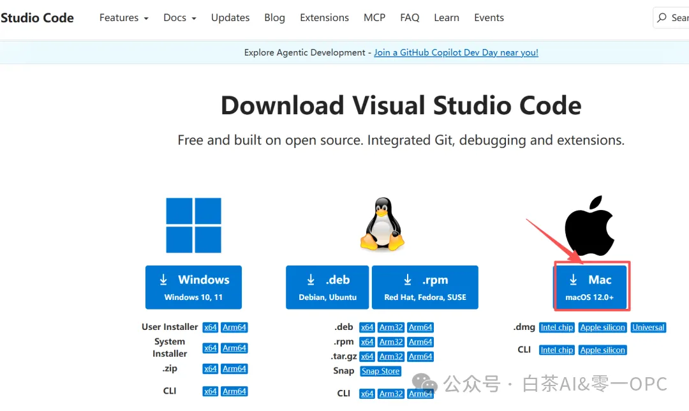Download the .rpm Red Hat package
The image size is (689, 411).
pyautogui.click(x=425, y=287)
